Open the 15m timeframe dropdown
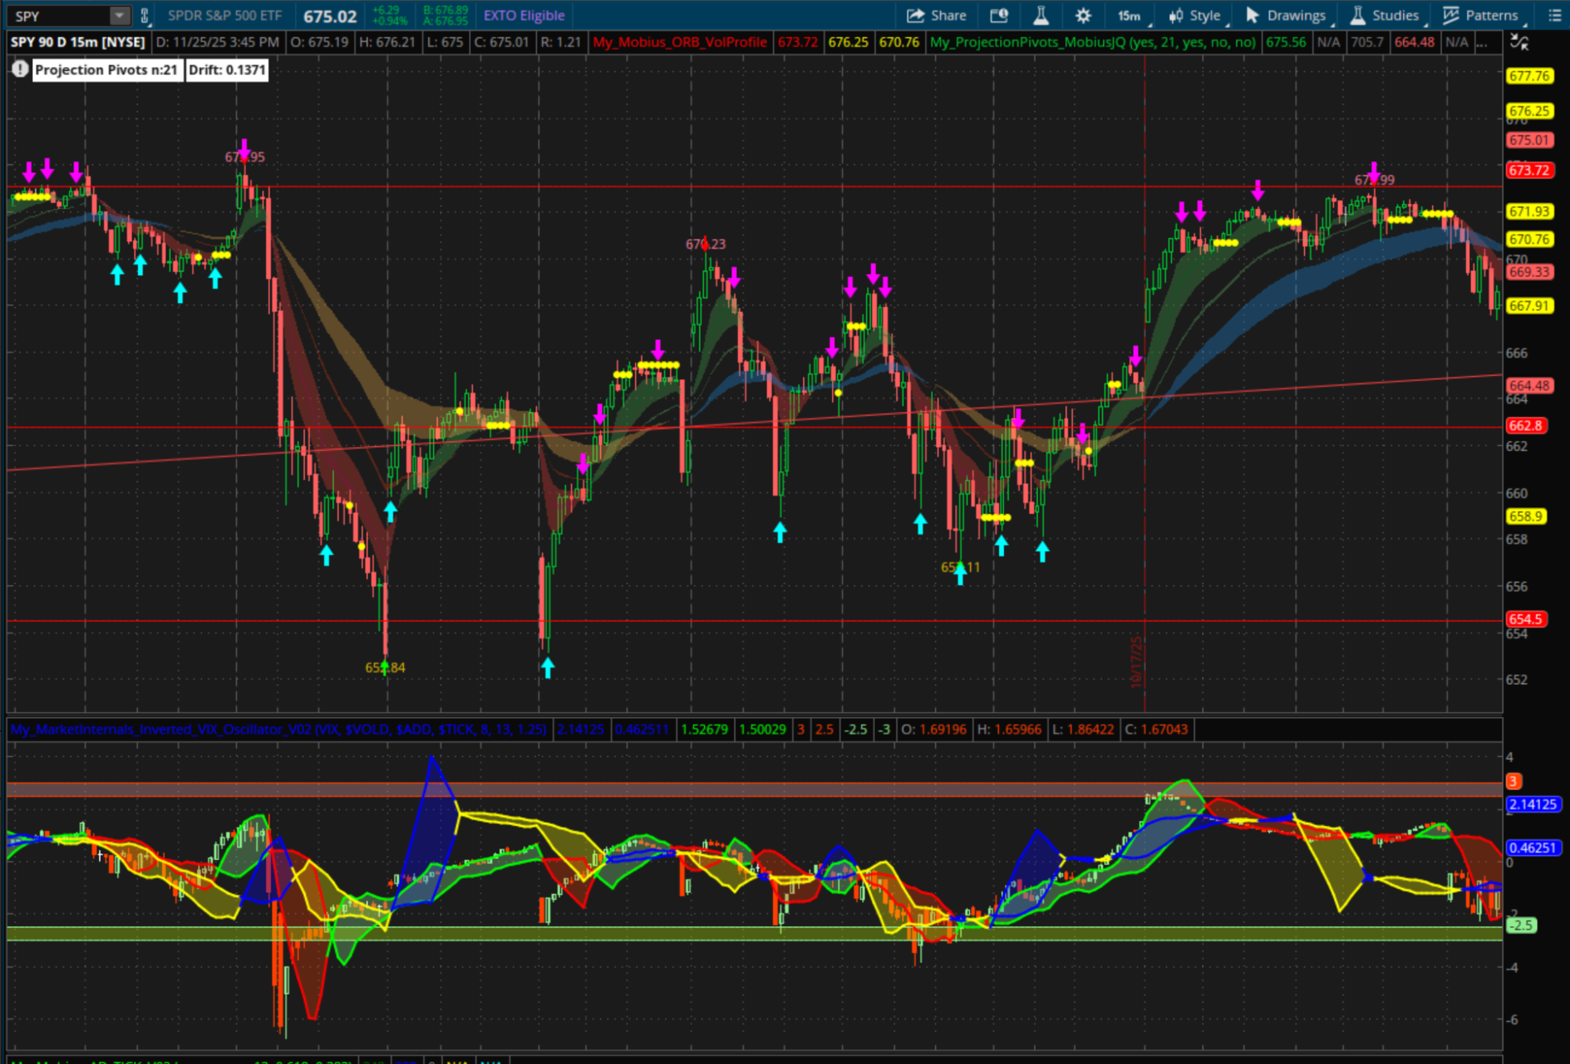1570x1064 pixels. pyautogui.click(x=1129, y=16)
